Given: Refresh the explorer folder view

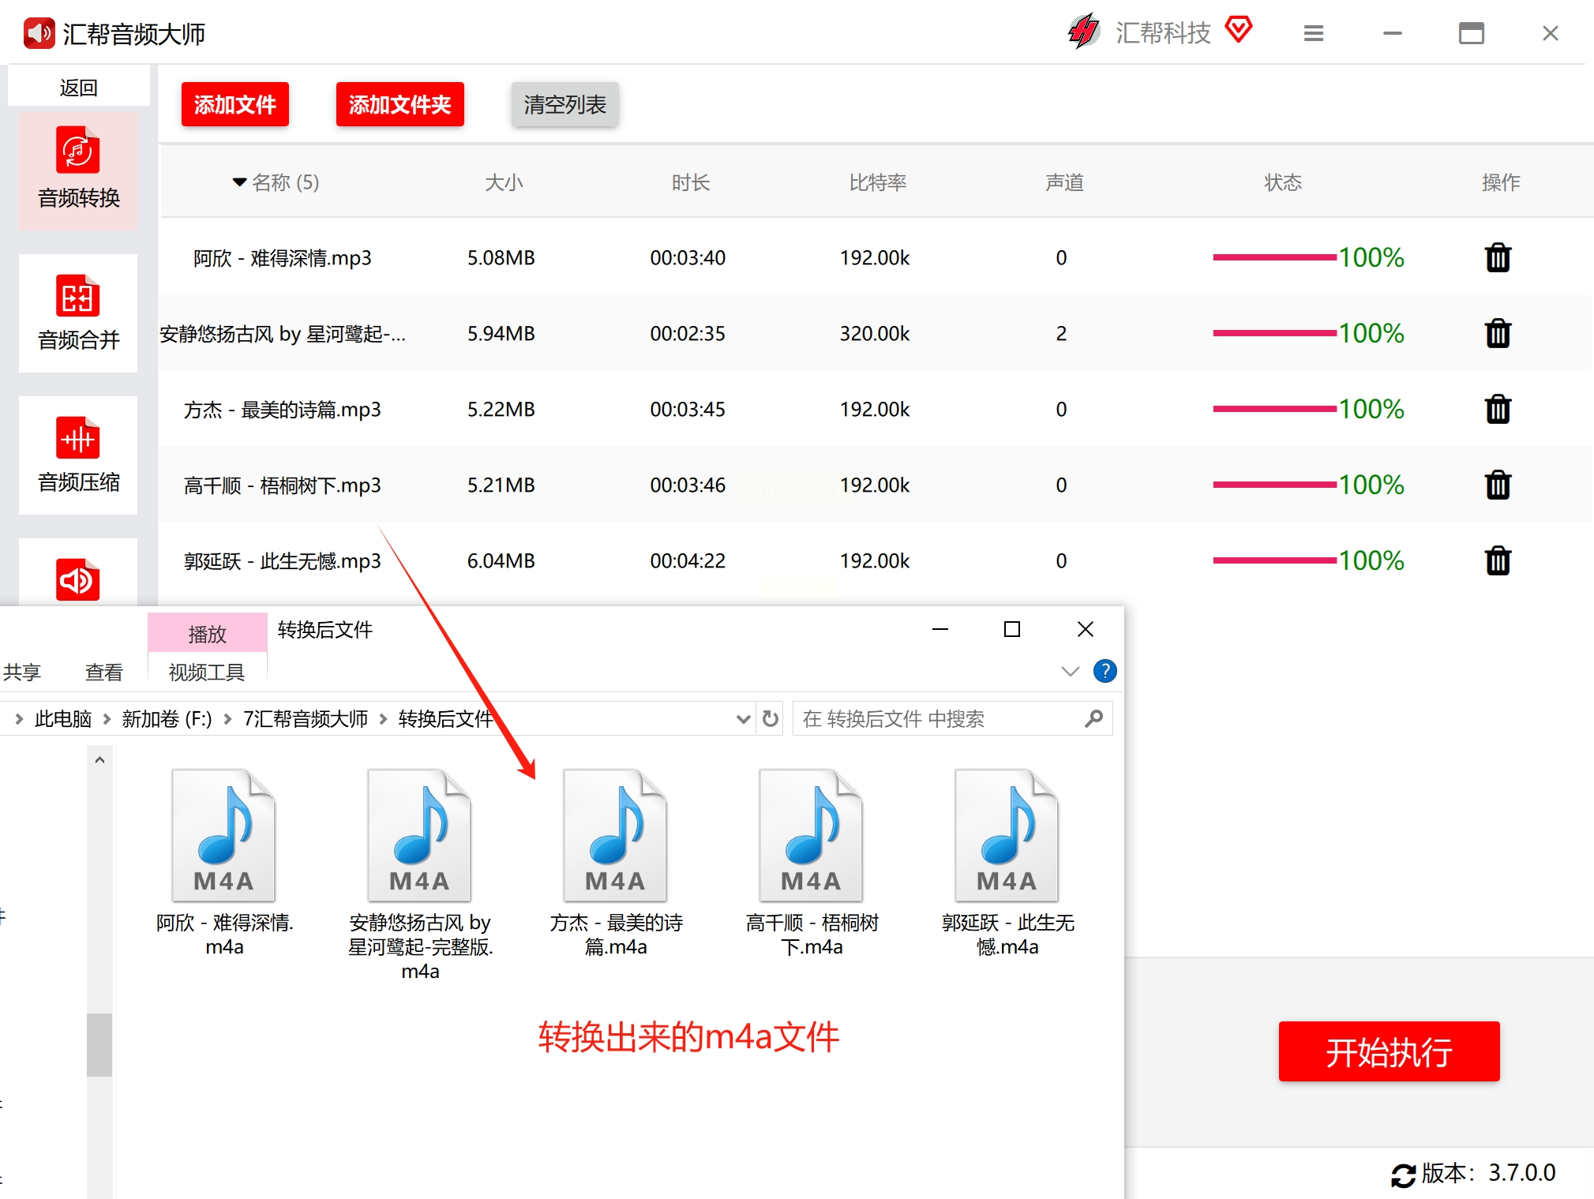Looking at the screenshot, I should [x=770, y=718].
